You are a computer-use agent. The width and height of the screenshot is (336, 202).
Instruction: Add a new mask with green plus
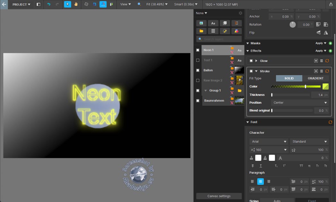(x=331, y=43)
